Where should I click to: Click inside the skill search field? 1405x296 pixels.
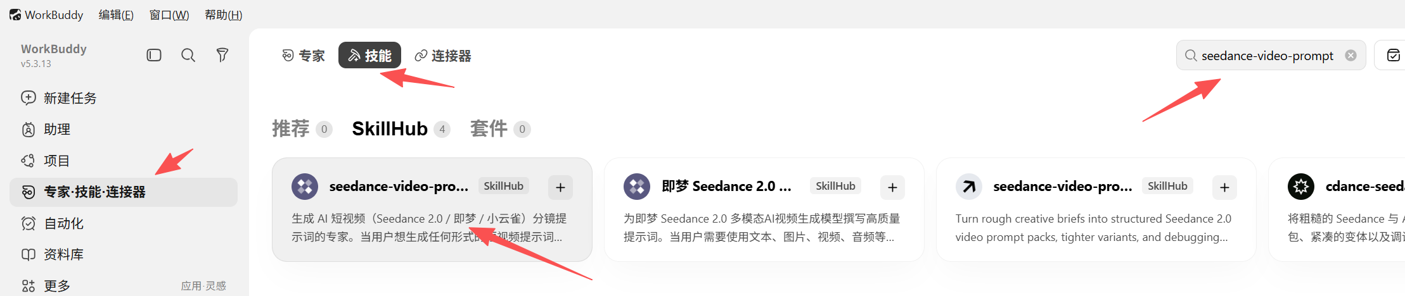1267,56
